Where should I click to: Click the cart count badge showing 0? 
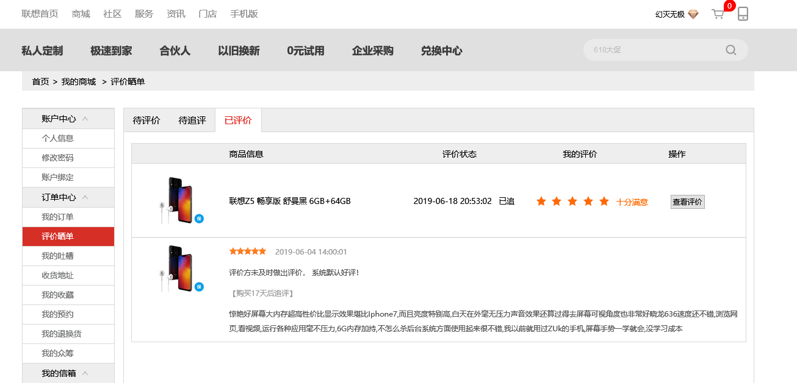(729, 6)
